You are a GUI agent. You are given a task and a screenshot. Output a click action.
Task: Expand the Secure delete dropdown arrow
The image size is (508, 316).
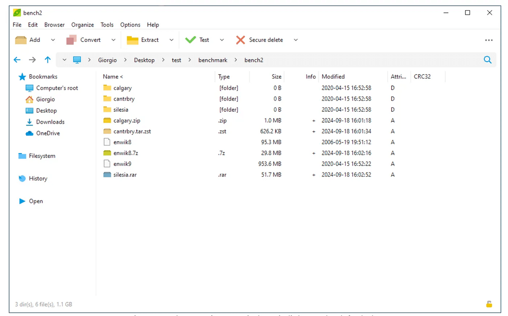[x=296, y=40]
